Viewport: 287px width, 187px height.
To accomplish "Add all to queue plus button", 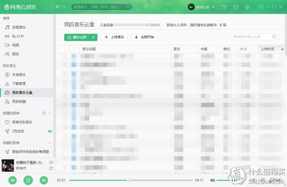I will point(94,37).
